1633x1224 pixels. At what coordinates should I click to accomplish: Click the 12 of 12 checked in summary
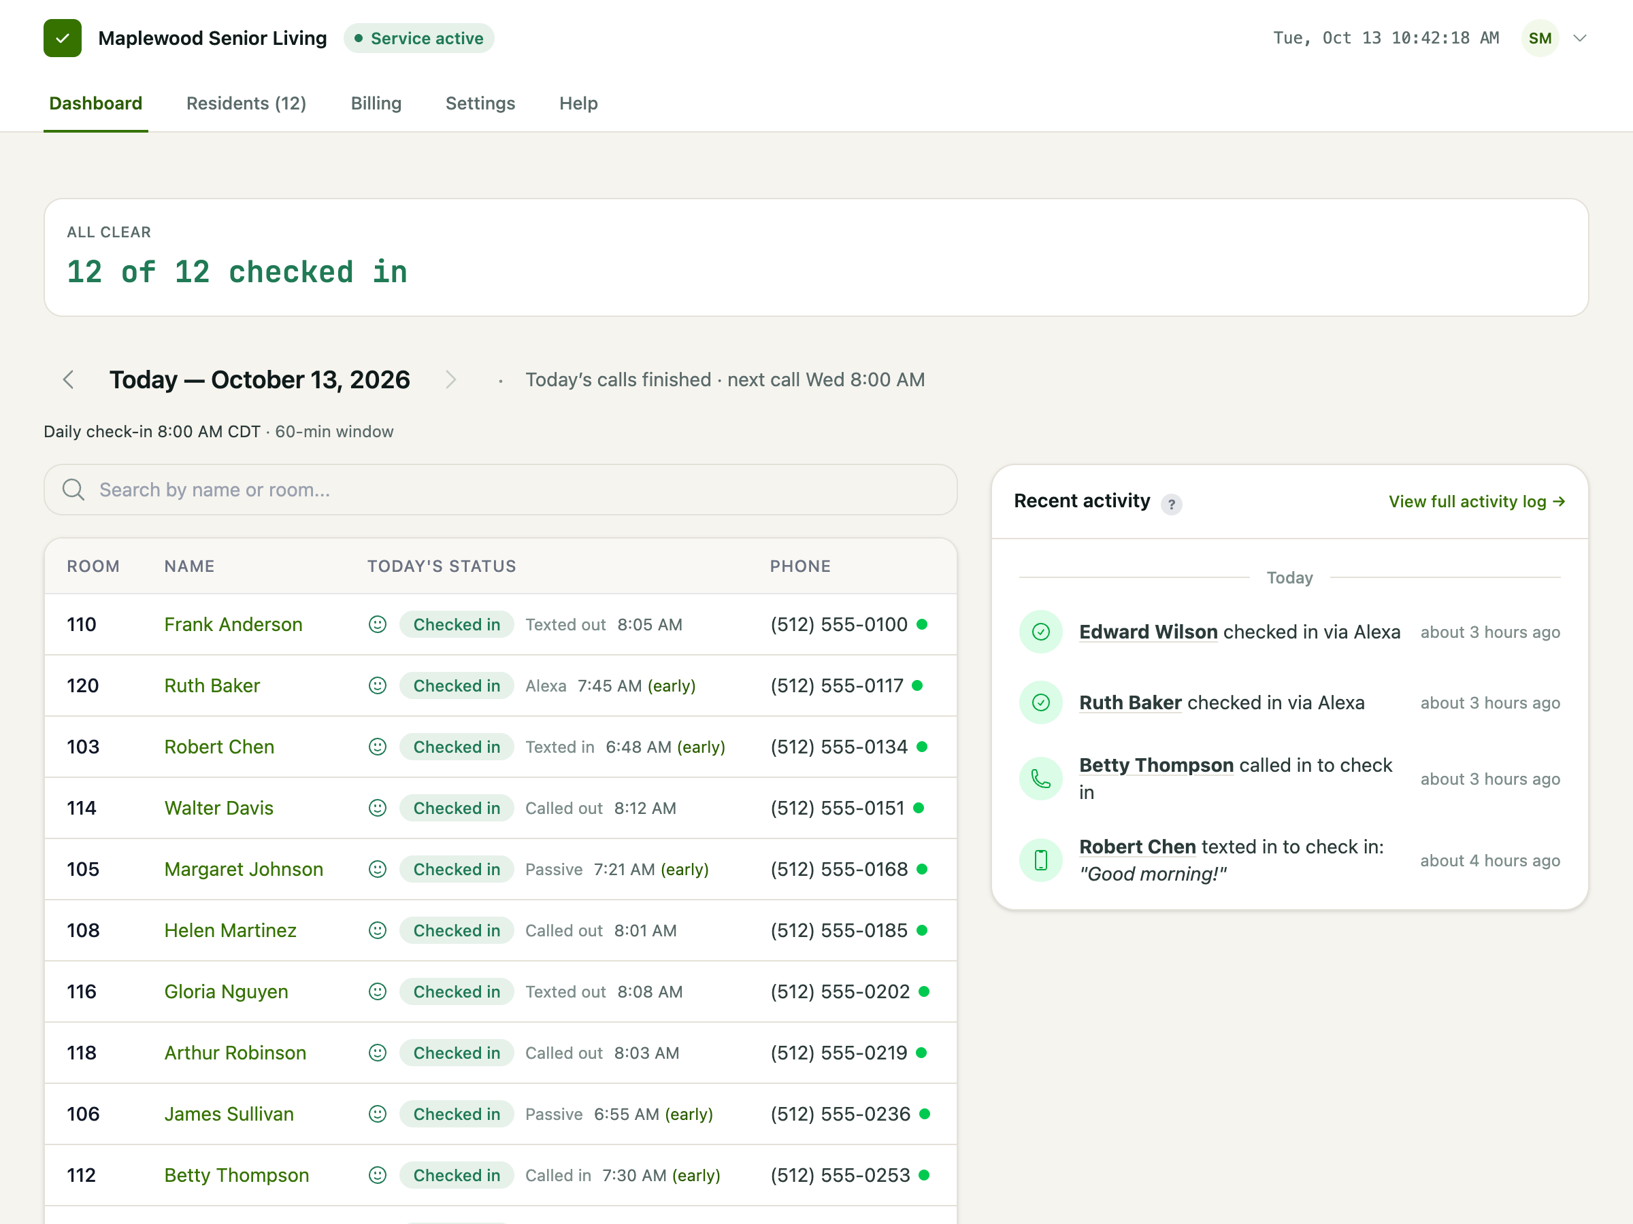[237, 272]
